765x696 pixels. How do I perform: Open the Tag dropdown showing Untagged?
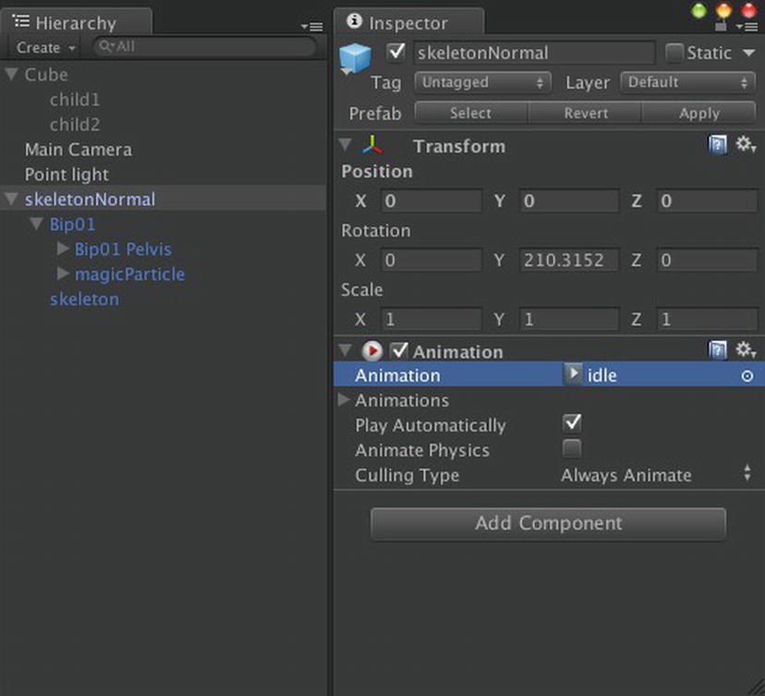click(x=482, y=82)
